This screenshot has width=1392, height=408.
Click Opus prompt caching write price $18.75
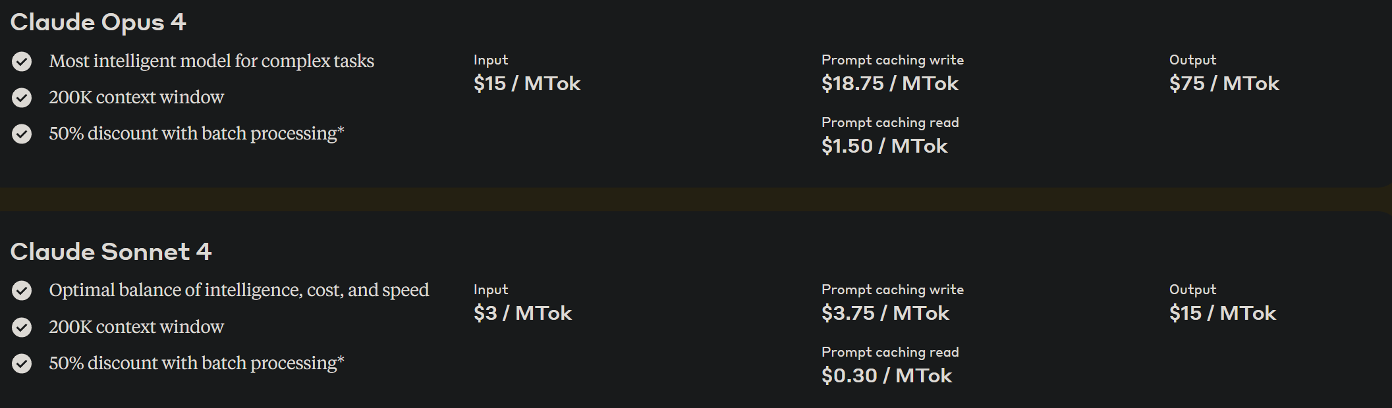pos(890,84)
